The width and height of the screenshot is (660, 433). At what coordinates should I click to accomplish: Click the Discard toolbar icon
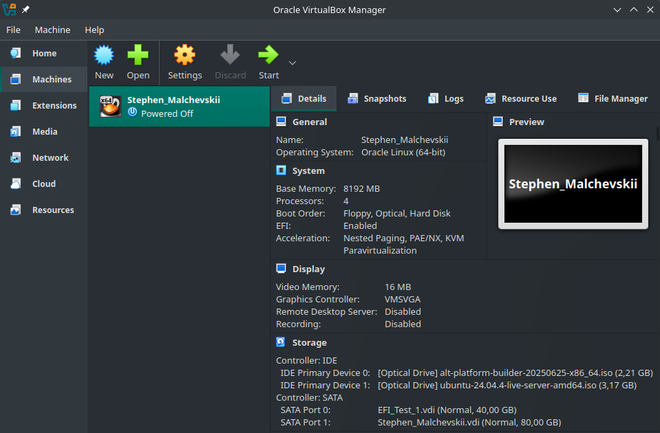(230, 56)
